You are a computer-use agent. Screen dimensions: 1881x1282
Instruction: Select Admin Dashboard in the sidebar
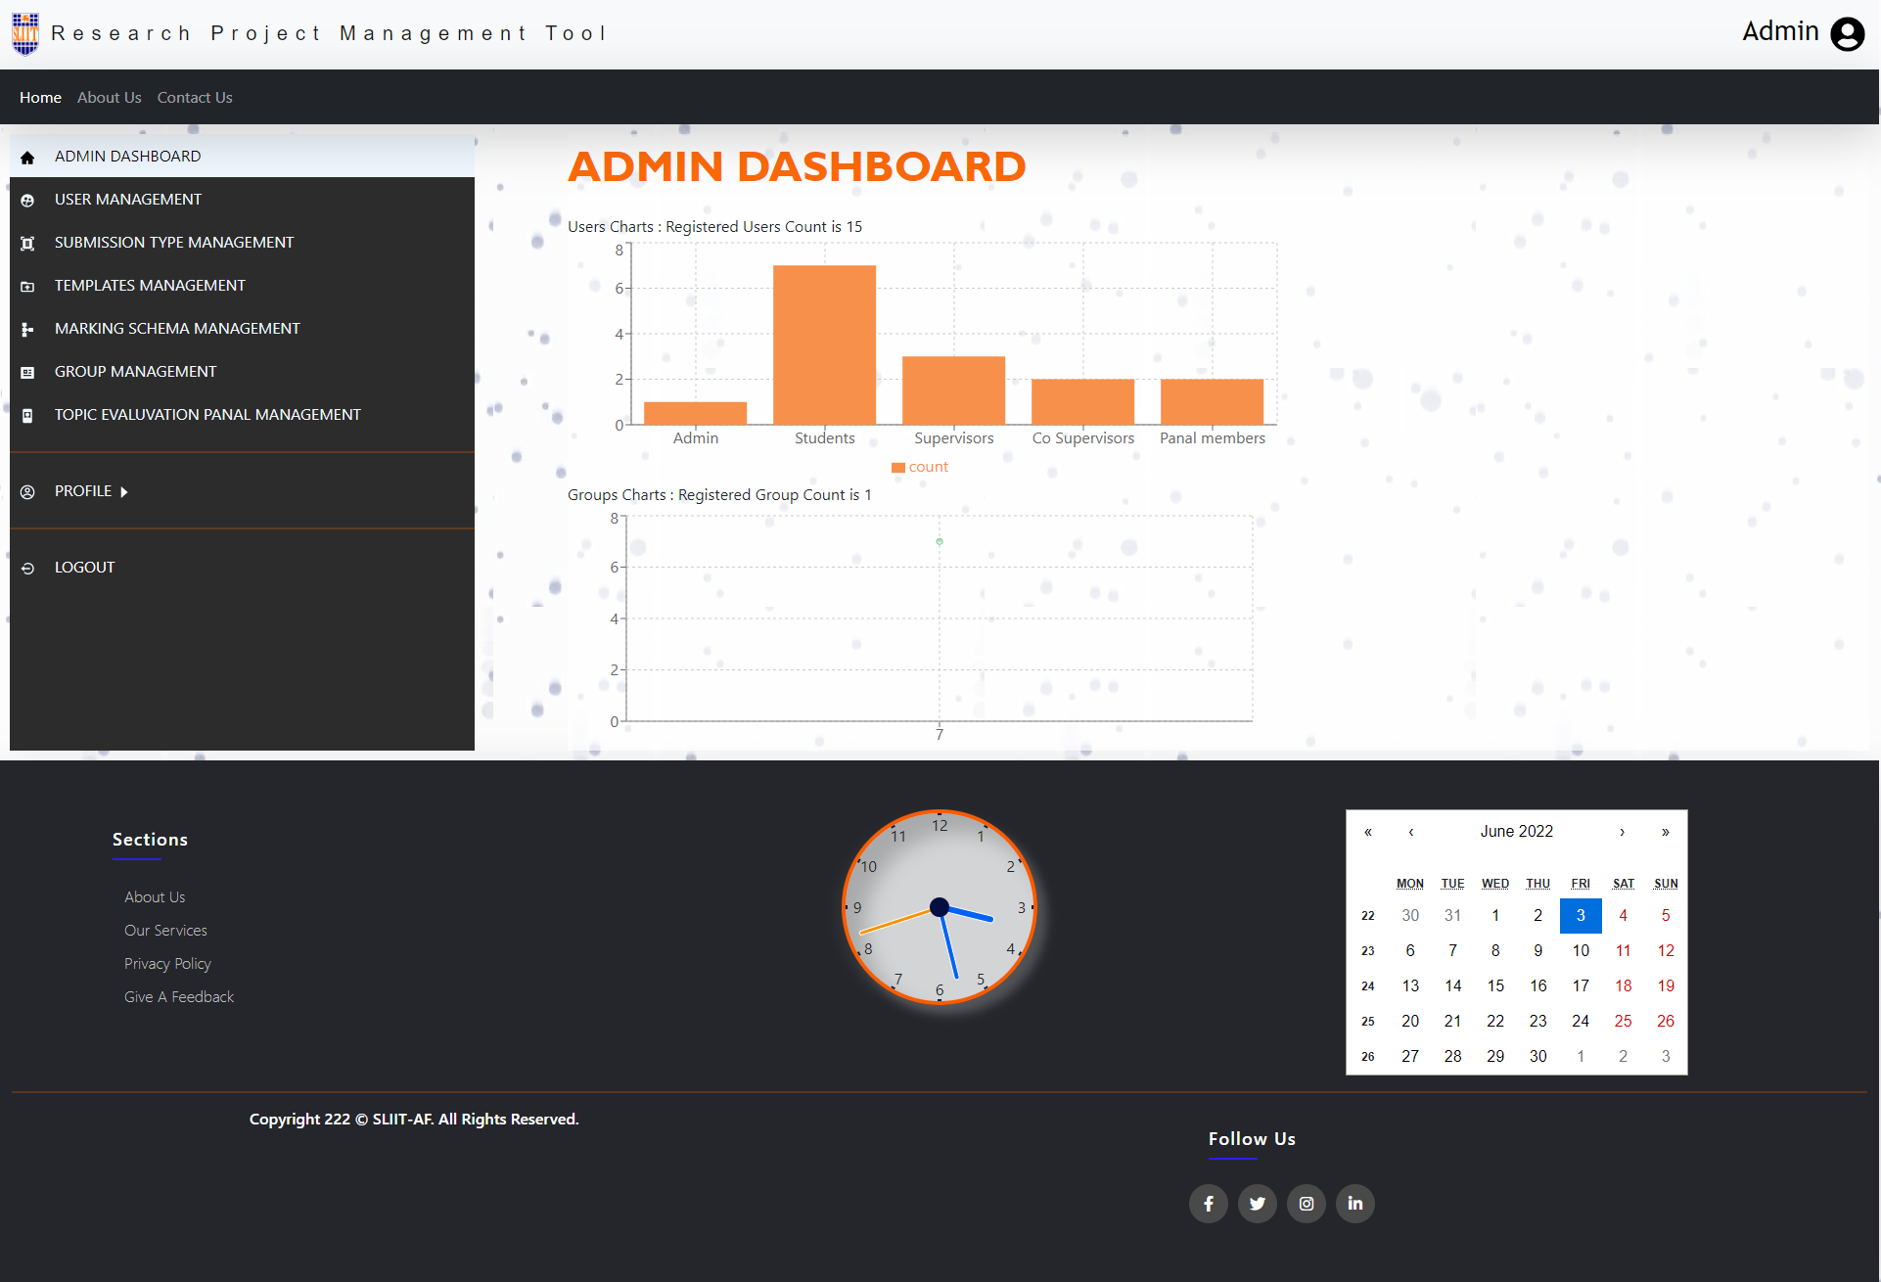(242, 157)
